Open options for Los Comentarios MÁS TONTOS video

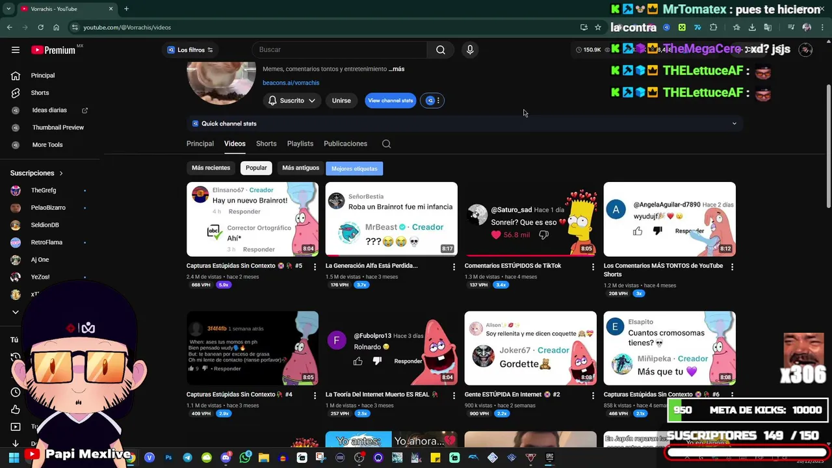pos(732,267)
